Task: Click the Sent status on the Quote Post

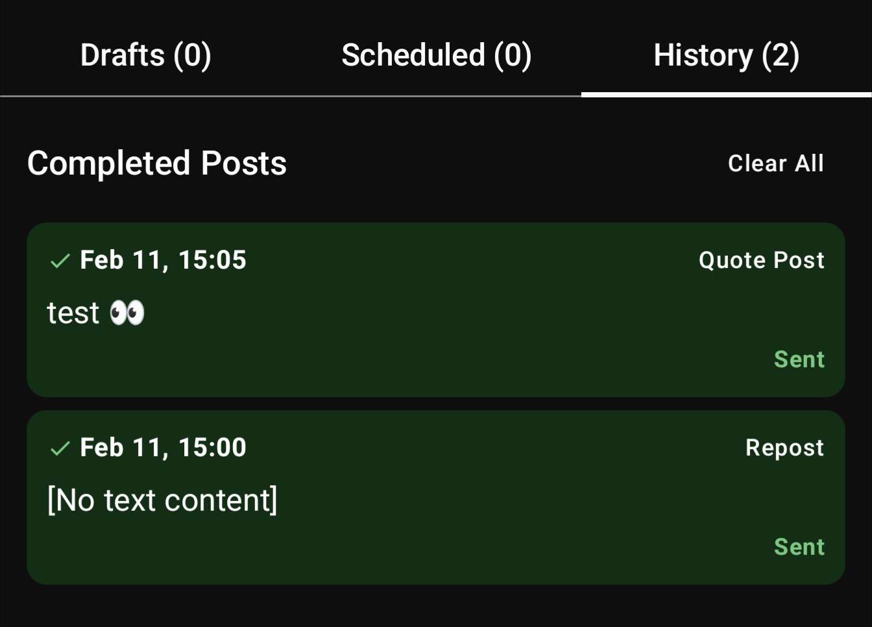Action: (799, 360)
